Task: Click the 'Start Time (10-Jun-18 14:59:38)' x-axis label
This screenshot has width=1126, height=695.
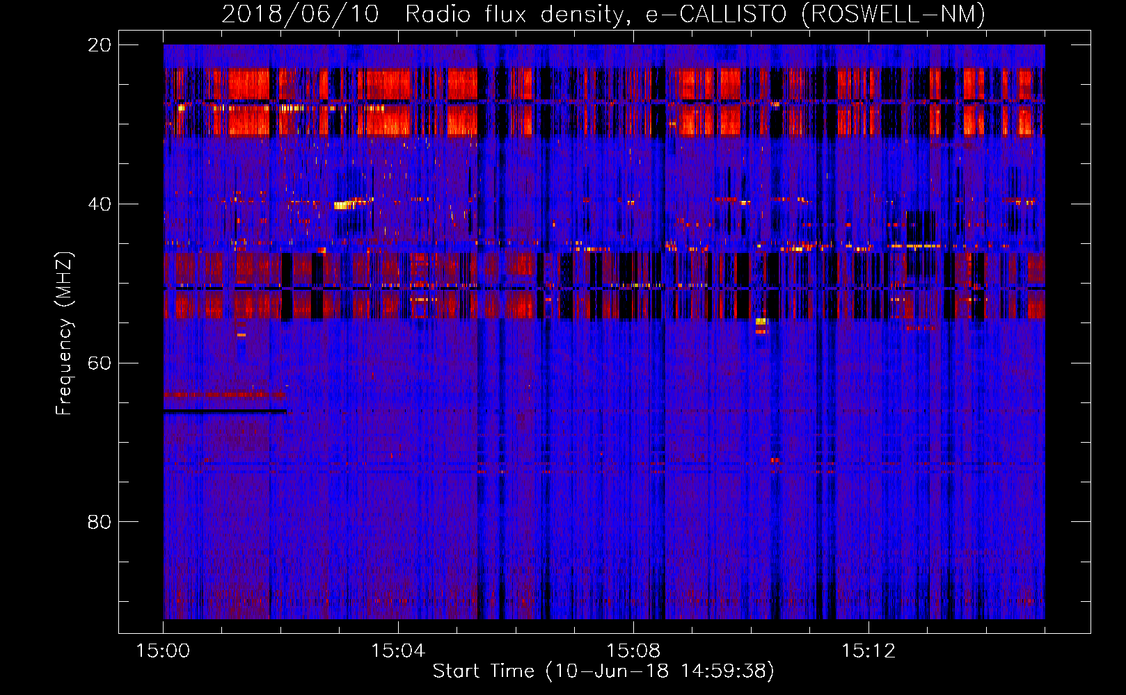Action: (x=603, y=671)
